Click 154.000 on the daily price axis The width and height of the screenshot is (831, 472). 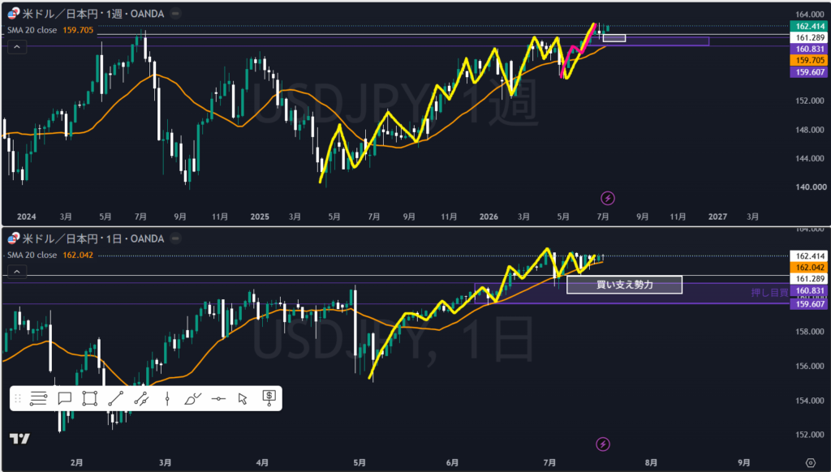(x=811, y=401)
